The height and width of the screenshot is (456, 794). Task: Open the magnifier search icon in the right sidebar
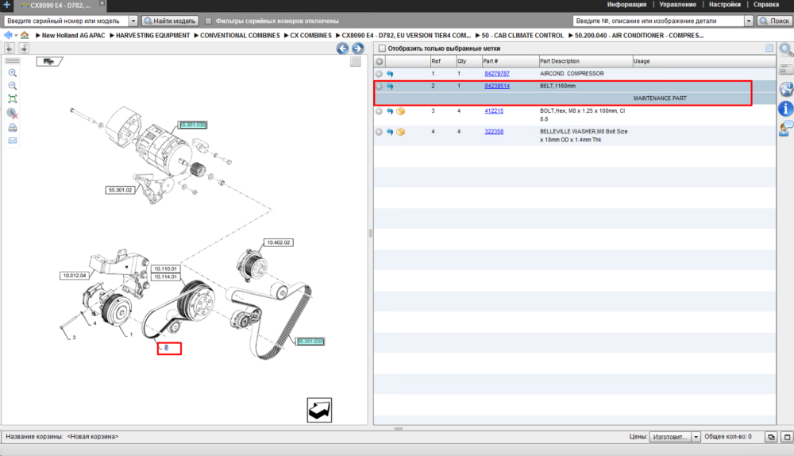pyautogui.click(x=786, y=50)
